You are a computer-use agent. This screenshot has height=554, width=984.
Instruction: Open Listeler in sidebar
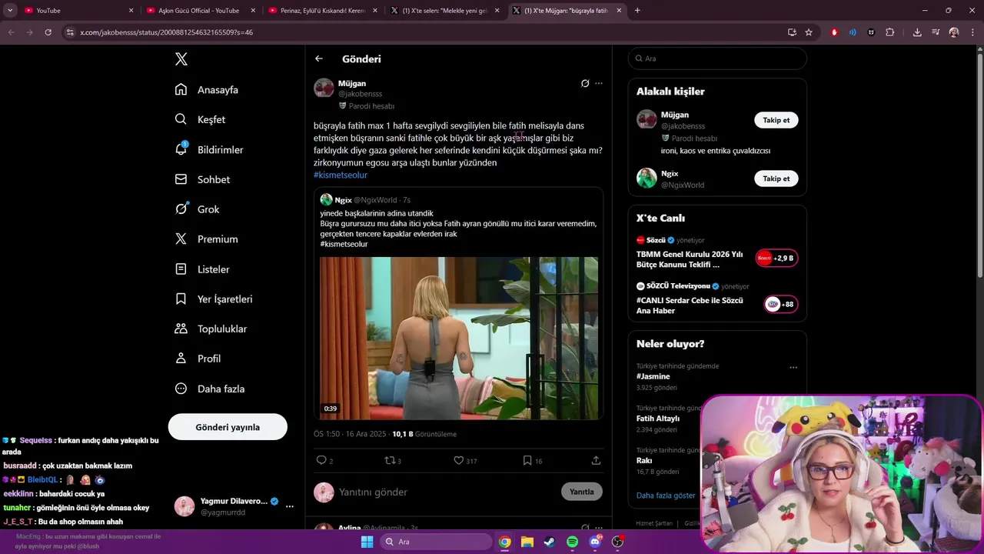[x=202, y=269]
